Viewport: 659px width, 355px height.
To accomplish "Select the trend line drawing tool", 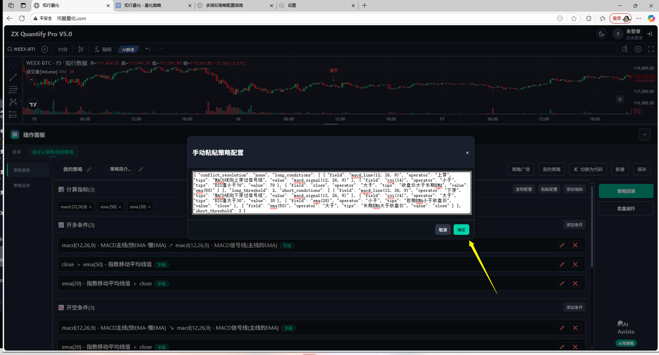I will 13,77.
